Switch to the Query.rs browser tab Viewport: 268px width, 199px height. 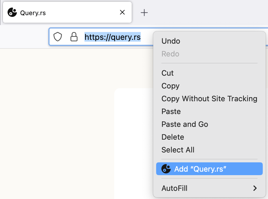[44, 12]
